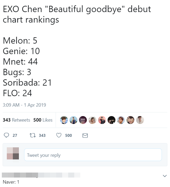Open the first liker's avatar
This screenshot has height=187, width=170.
point(64,120)
